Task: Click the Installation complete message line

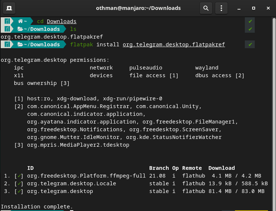Action: [37, 207]
